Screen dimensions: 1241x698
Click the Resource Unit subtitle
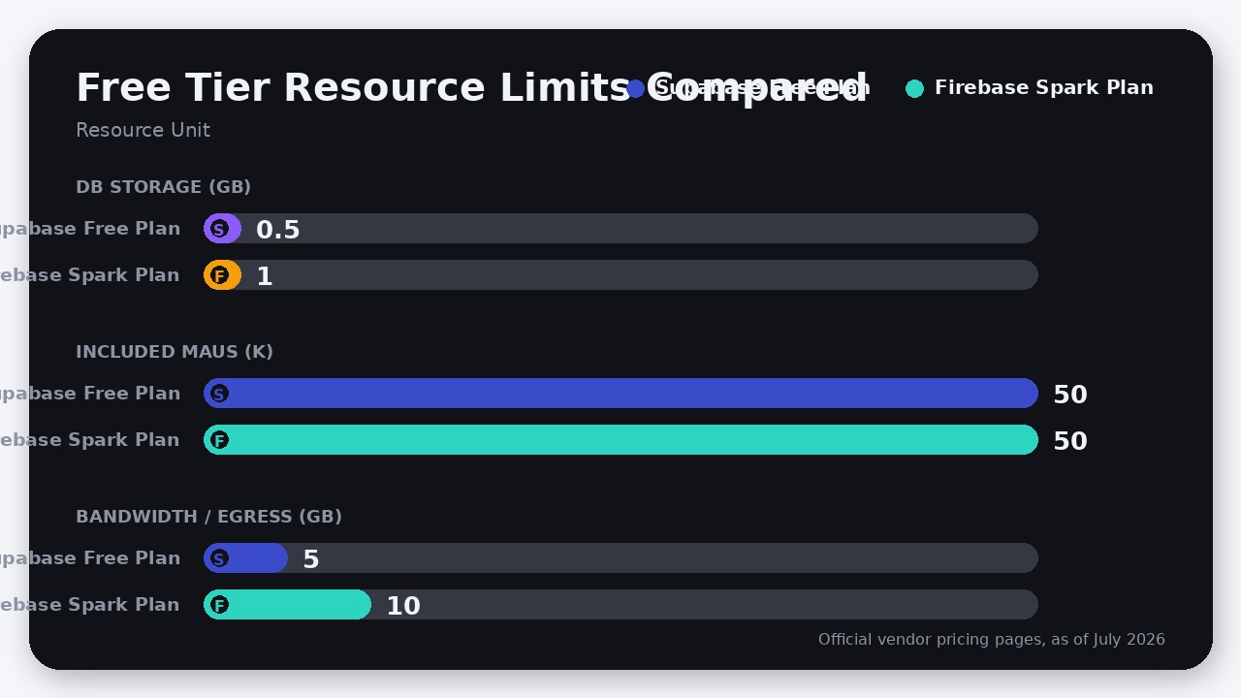pos(143,130)
